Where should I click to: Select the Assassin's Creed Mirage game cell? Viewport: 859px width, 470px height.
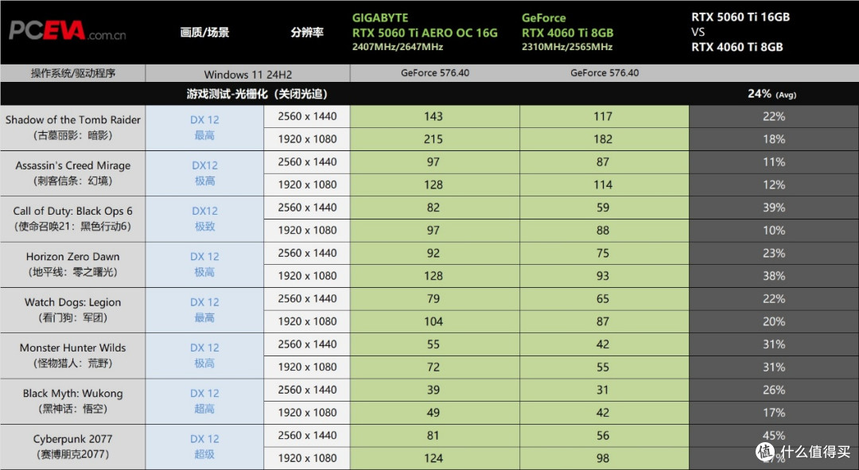pos(73,173)
